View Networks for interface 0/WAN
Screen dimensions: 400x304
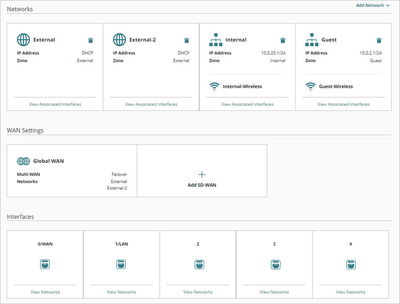tap(45, 292)
